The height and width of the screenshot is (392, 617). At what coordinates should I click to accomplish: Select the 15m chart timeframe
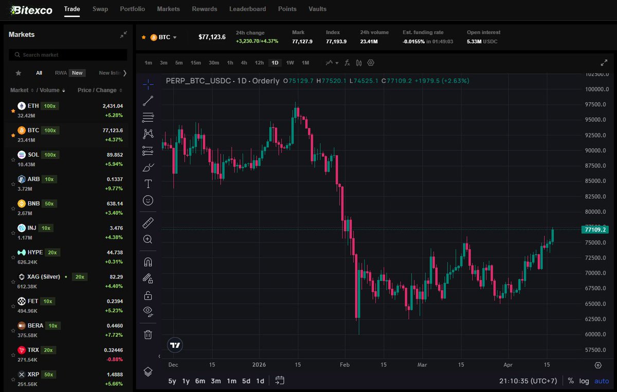(195, 63)
